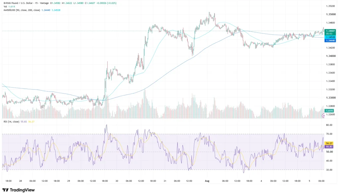Click the high value H1.34622
This screenshot has height=196, width=339.
67,3
